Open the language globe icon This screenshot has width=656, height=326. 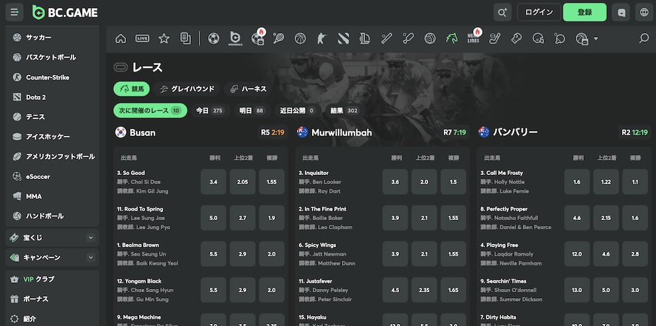coord(644,13)
